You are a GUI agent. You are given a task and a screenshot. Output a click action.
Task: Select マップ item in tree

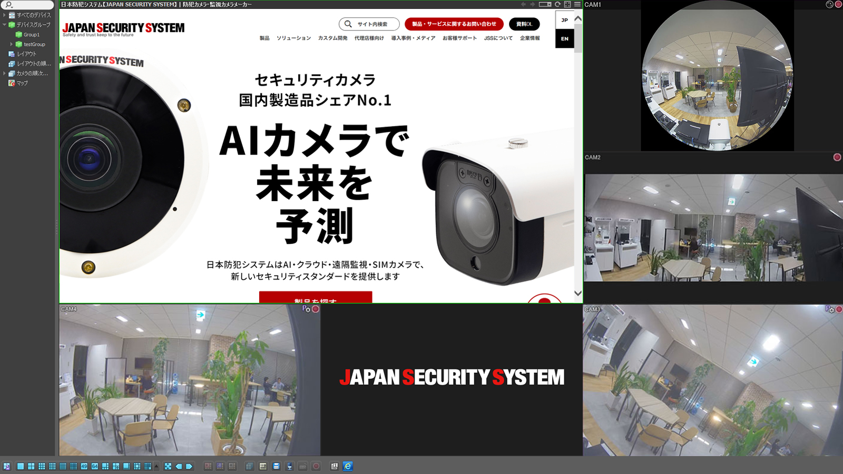[x=18, y=83]
